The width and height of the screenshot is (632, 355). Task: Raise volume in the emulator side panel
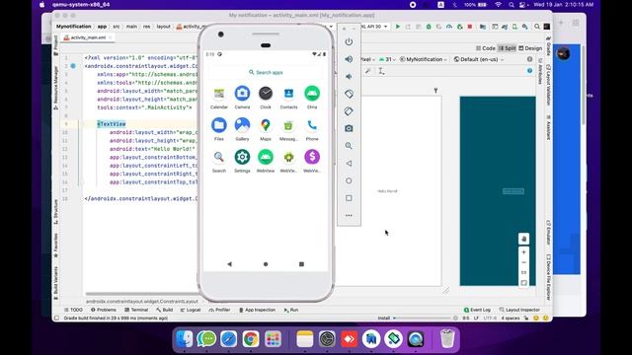349,59
